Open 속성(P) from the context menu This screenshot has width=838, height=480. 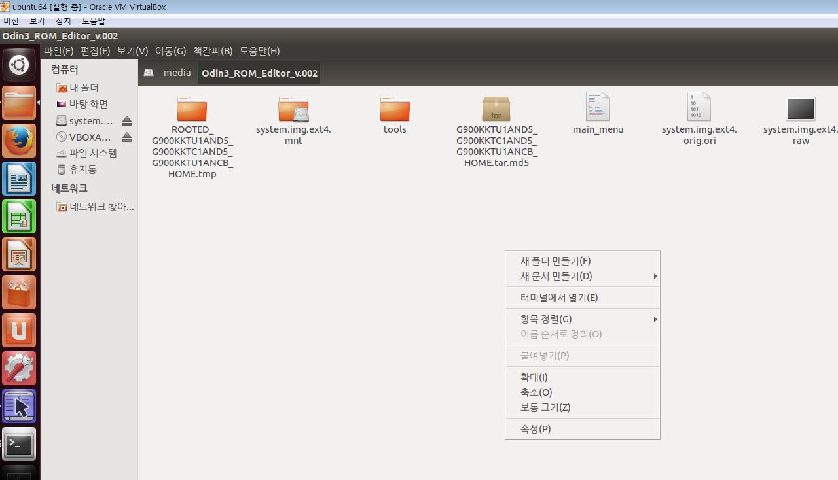(536, 429)
